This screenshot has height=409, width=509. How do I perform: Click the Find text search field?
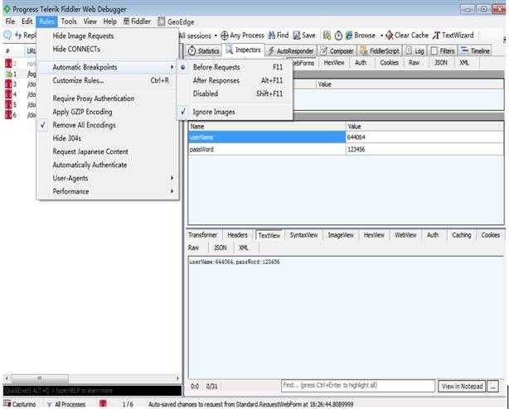(x=358, y=386)
